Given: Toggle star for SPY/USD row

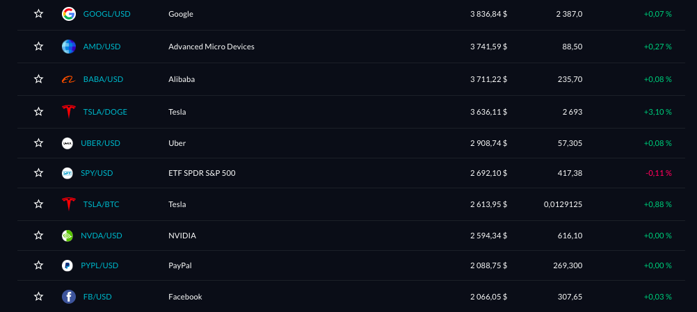Looking at the screenshot, I should 39,173.
